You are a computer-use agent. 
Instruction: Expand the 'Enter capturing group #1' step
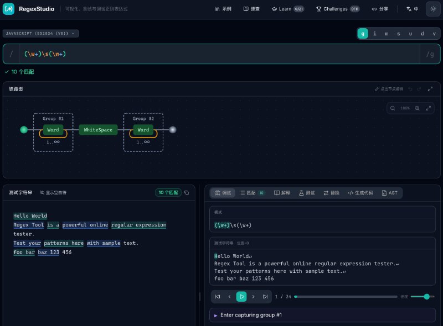click(x=322, y=315)
